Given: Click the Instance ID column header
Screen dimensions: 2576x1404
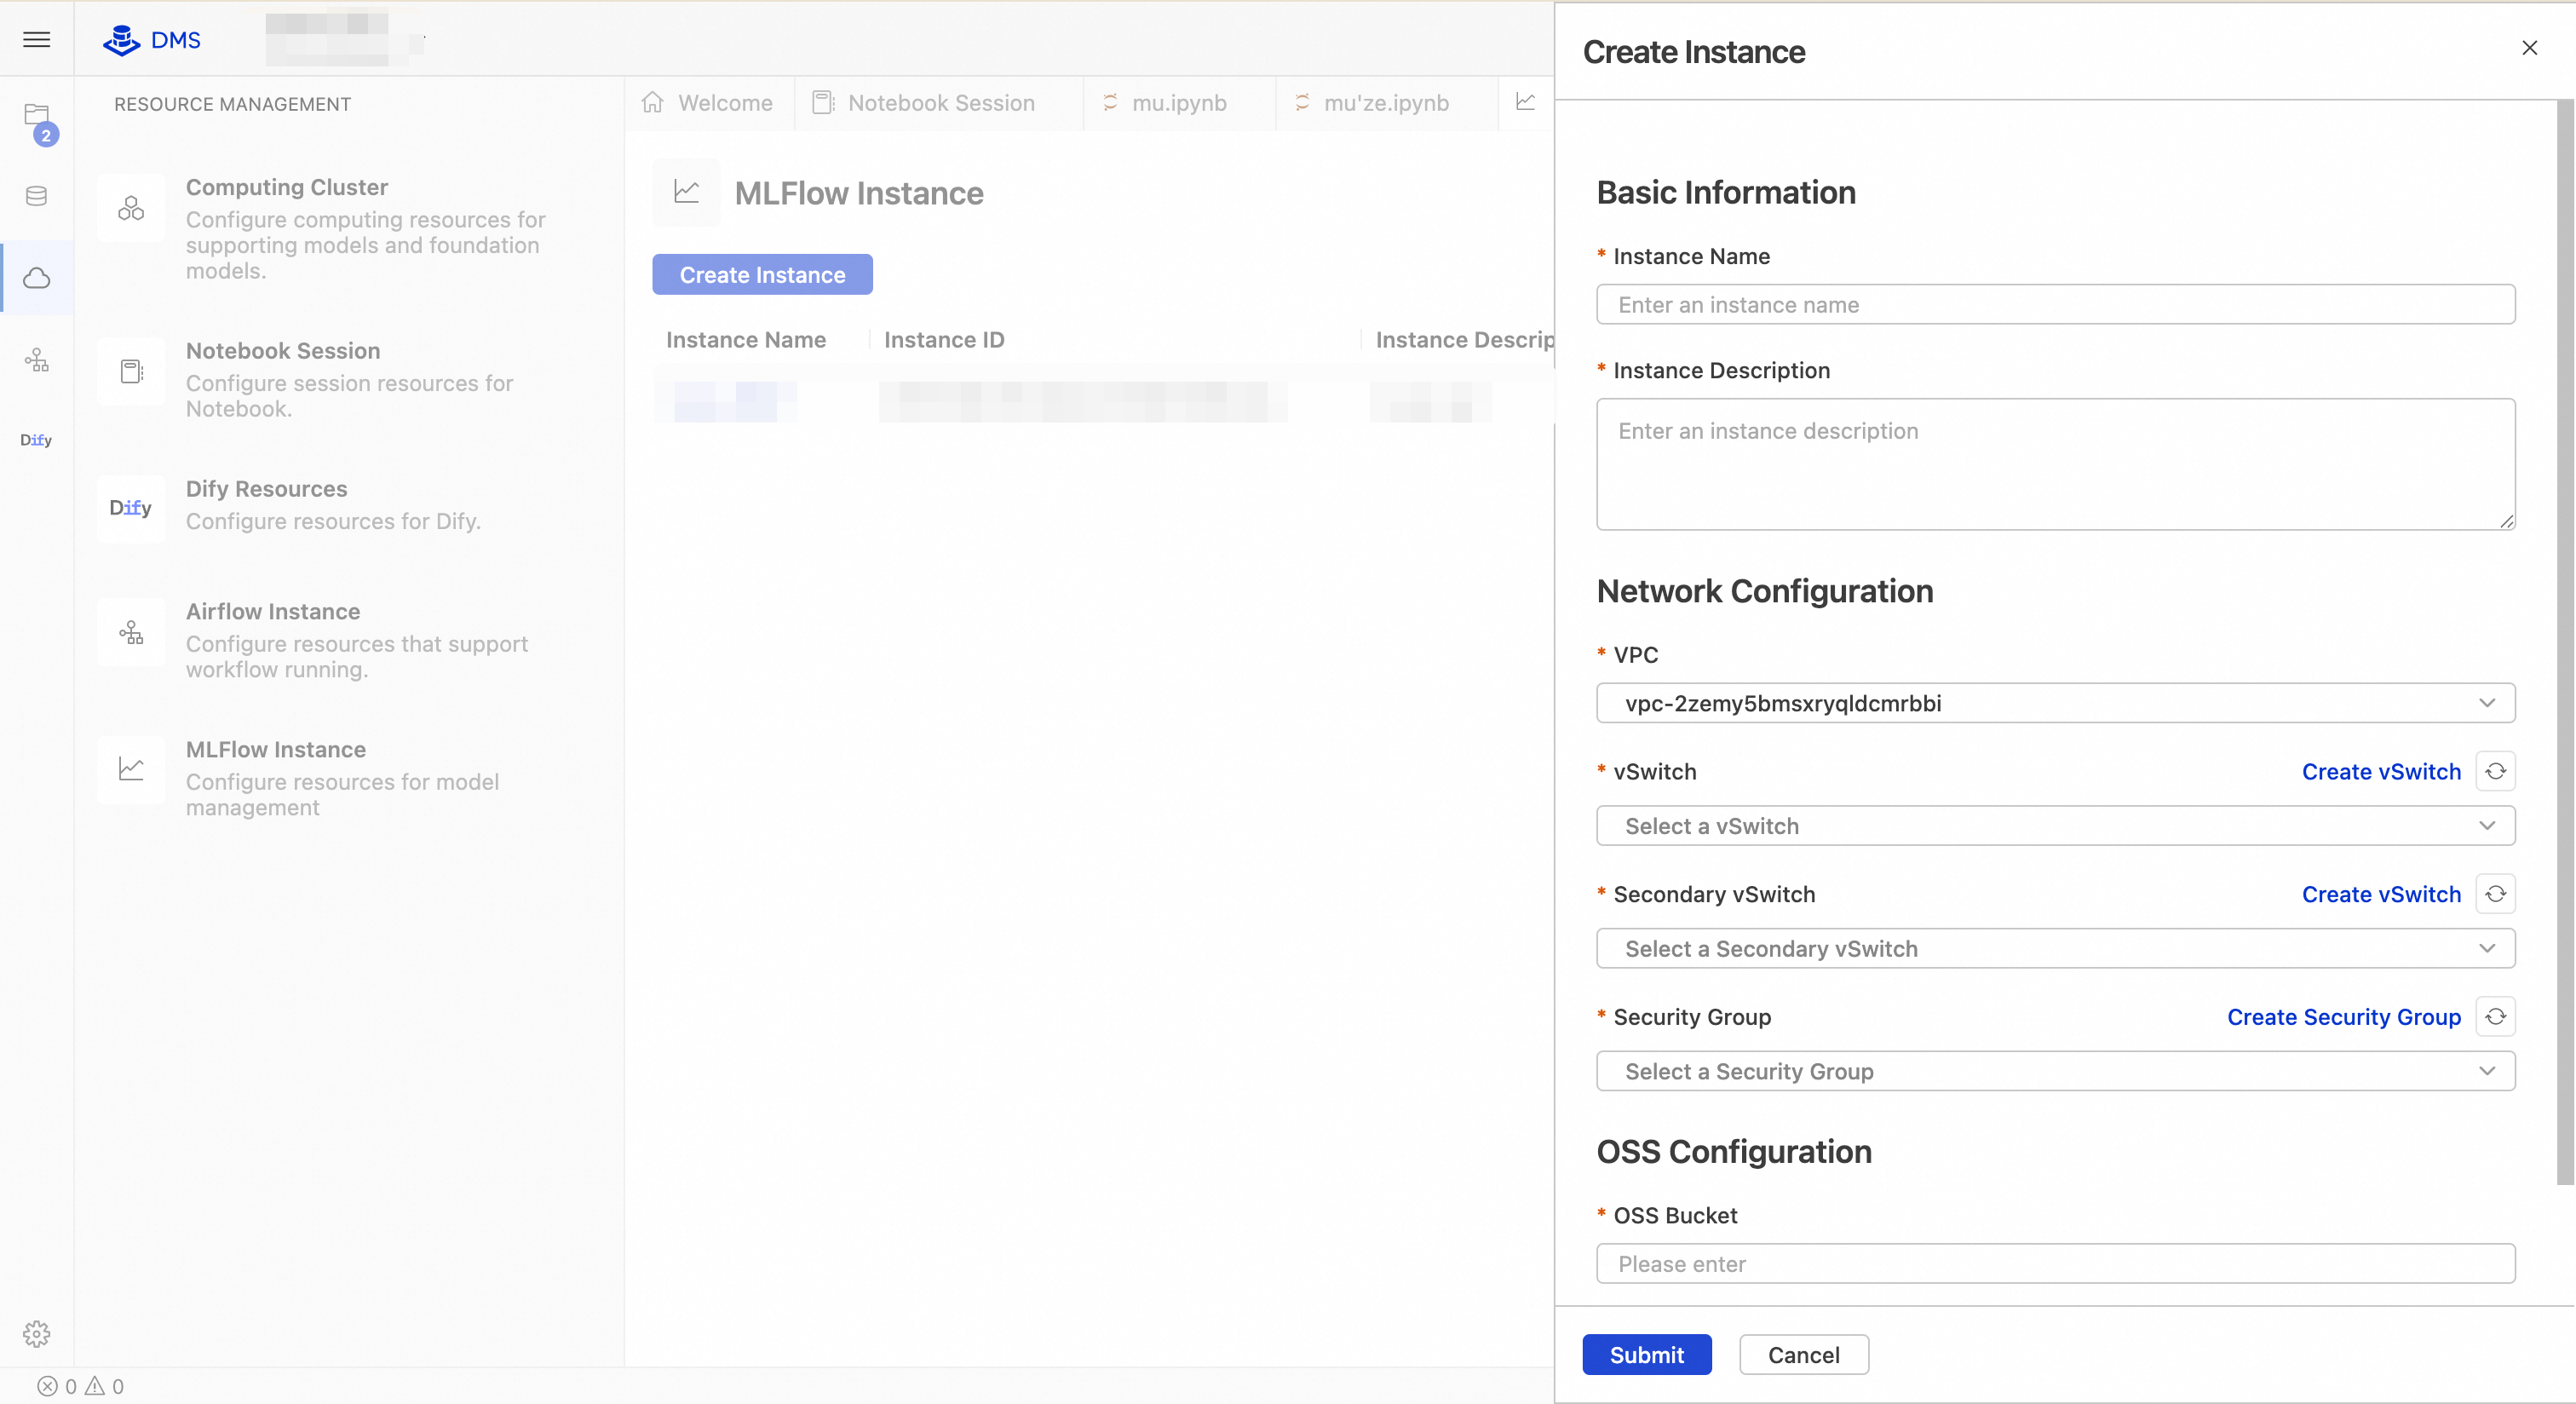Looking at the screenshot, I should [x=944, y=340].
